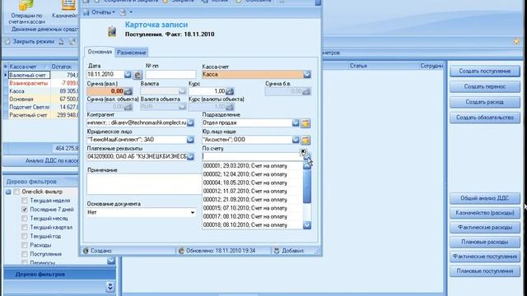Expand the print options arrow

[x=131, y=12]
